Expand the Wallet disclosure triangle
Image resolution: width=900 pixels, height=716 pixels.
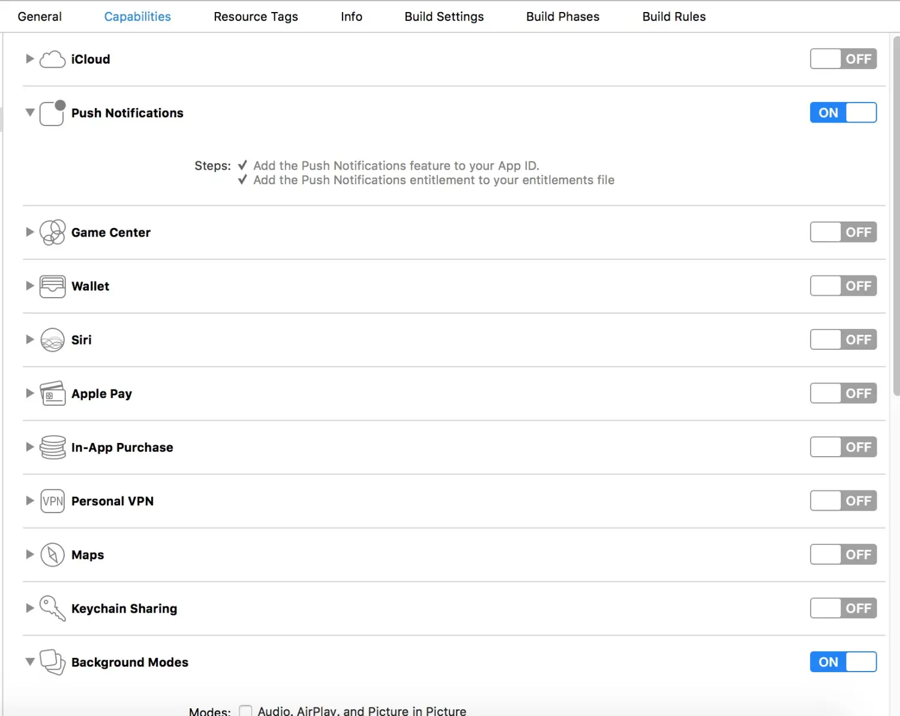29,286
